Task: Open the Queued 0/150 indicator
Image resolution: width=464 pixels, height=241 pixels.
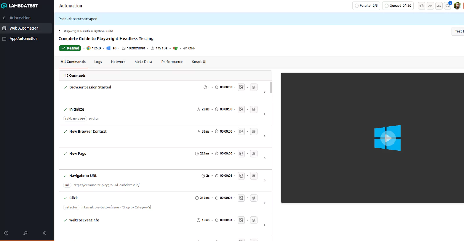Action: coord(398,6)
